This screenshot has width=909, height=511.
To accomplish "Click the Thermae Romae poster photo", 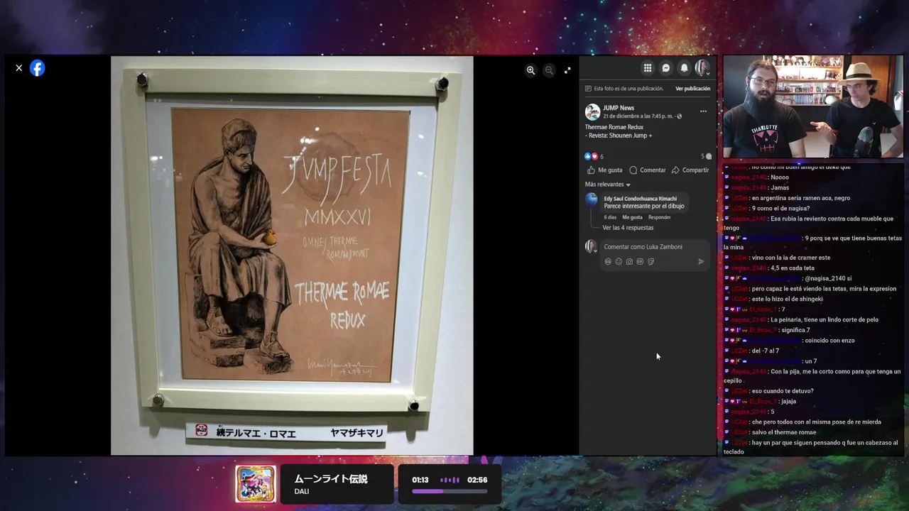I will click(292, 255).
